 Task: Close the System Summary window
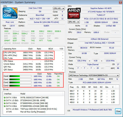point(120,2)
